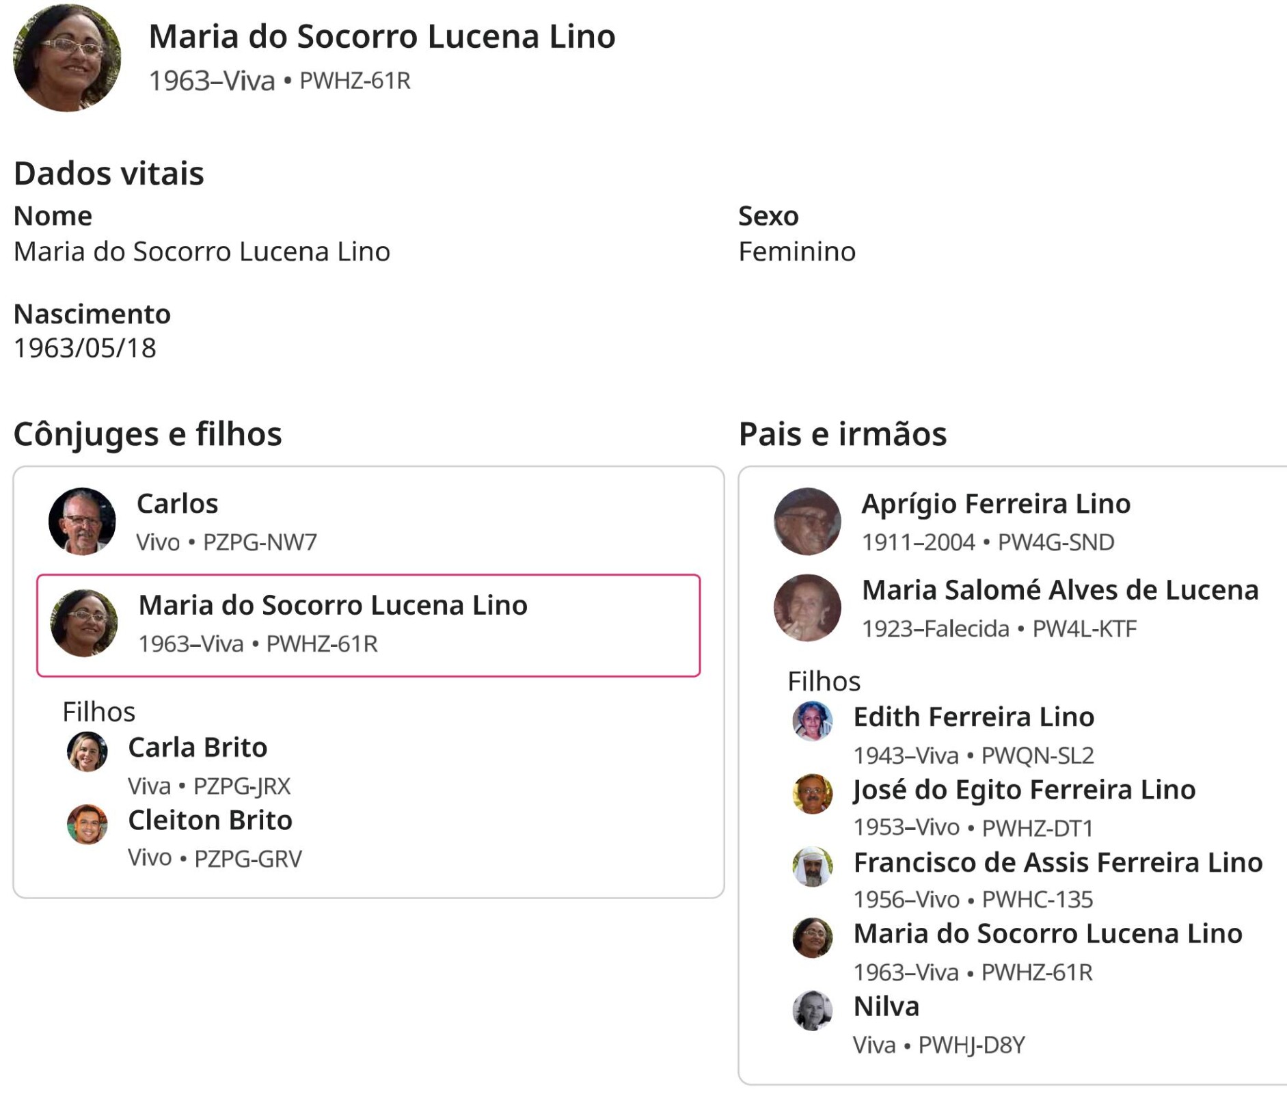Select Edith Ferreira Lino's small avatar
Screen dimensions: 1287x1094
coord(812,721)
